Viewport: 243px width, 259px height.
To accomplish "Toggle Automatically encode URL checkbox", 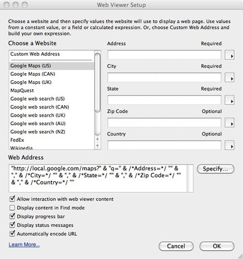I will [x=12, y=233].
